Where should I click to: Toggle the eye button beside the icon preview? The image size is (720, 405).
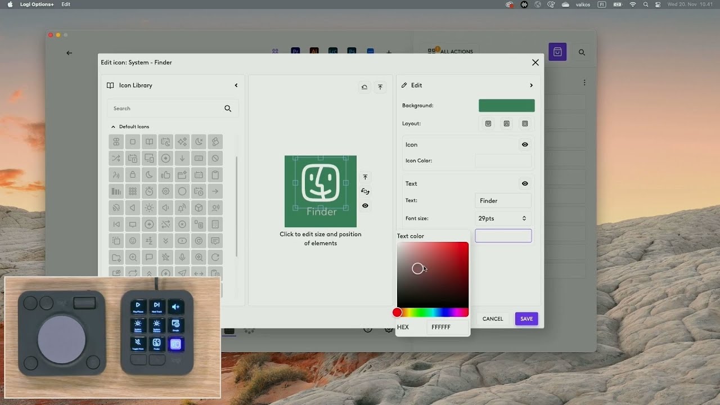click(x=365, y=206)
